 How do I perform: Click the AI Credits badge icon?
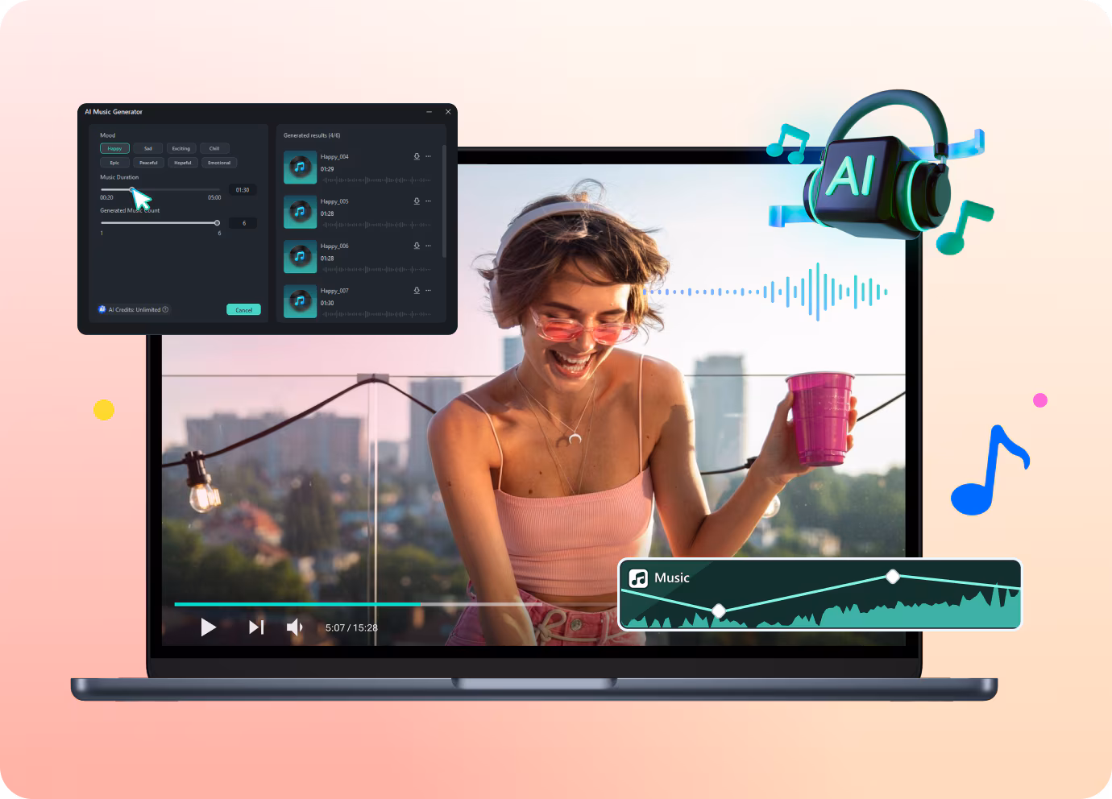[x=102, y=309]
